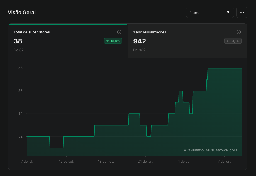Click the 18,8% growth badge
256x176 pixels.
[x=113, y=41]
